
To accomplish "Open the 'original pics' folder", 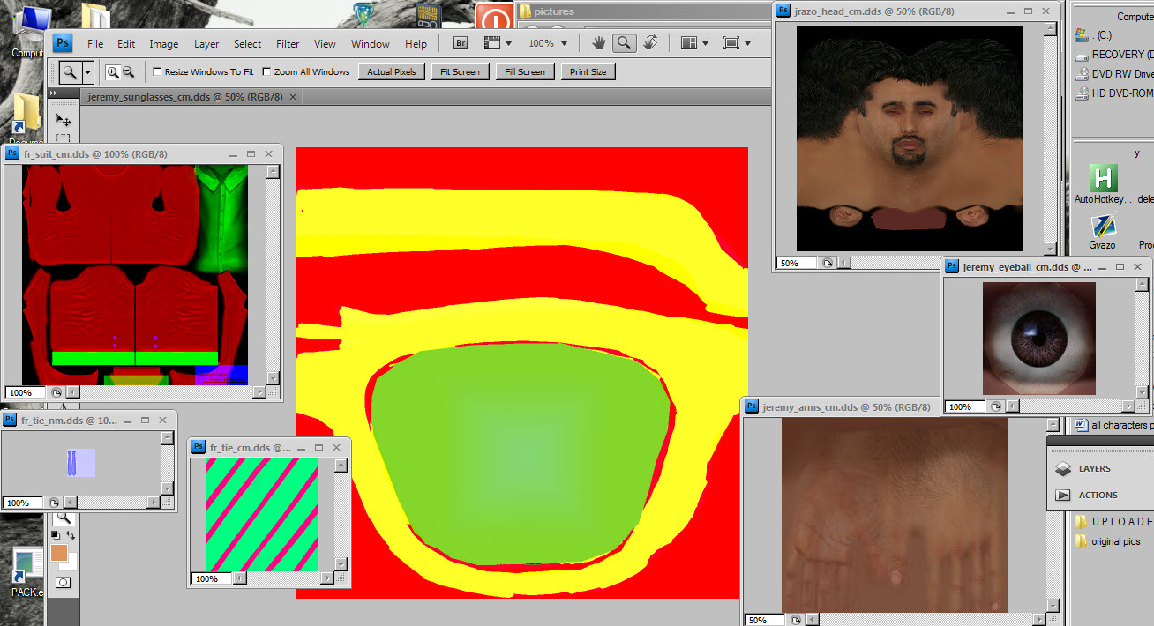I will click(1108, 541).
